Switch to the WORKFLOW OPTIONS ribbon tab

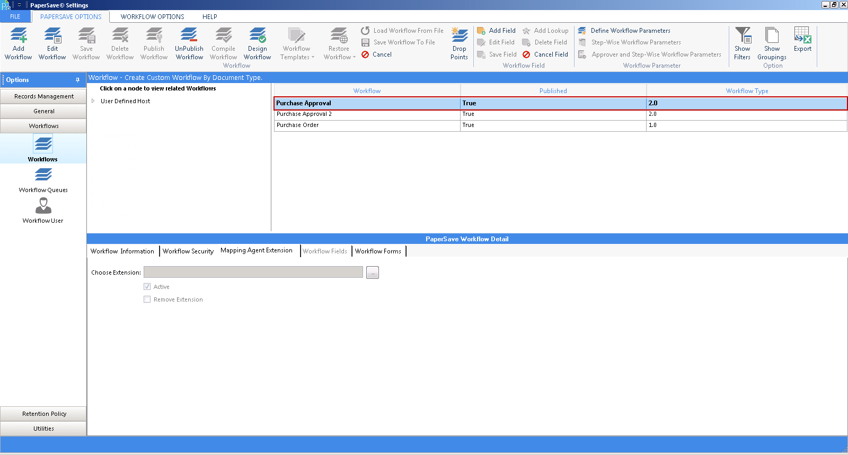[153, 16]
